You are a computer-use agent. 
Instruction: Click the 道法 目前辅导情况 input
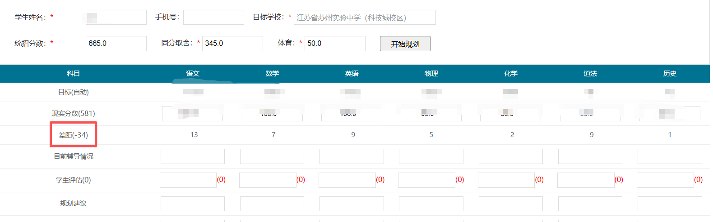590,156
